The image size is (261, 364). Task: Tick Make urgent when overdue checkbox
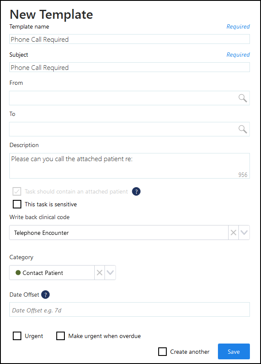pyautogui.click(x=61, y=336)
